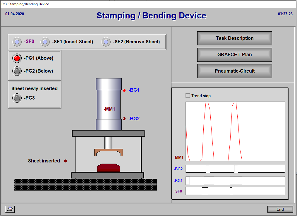Click the End button

[x=280, y=209]
